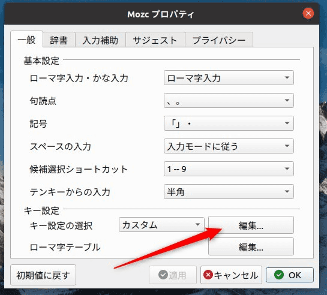The image size is (327, 295).
Task: Select the 一般 tab
Action: (x=26, y=39)
